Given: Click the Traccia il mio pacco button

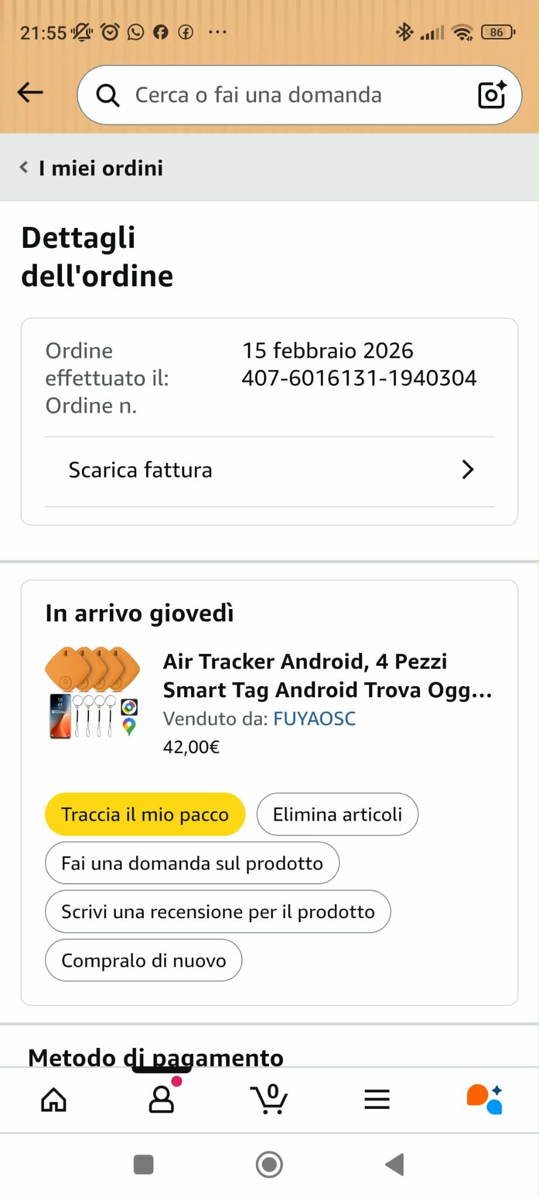Looking at the screenshot, I should [145, 814].
